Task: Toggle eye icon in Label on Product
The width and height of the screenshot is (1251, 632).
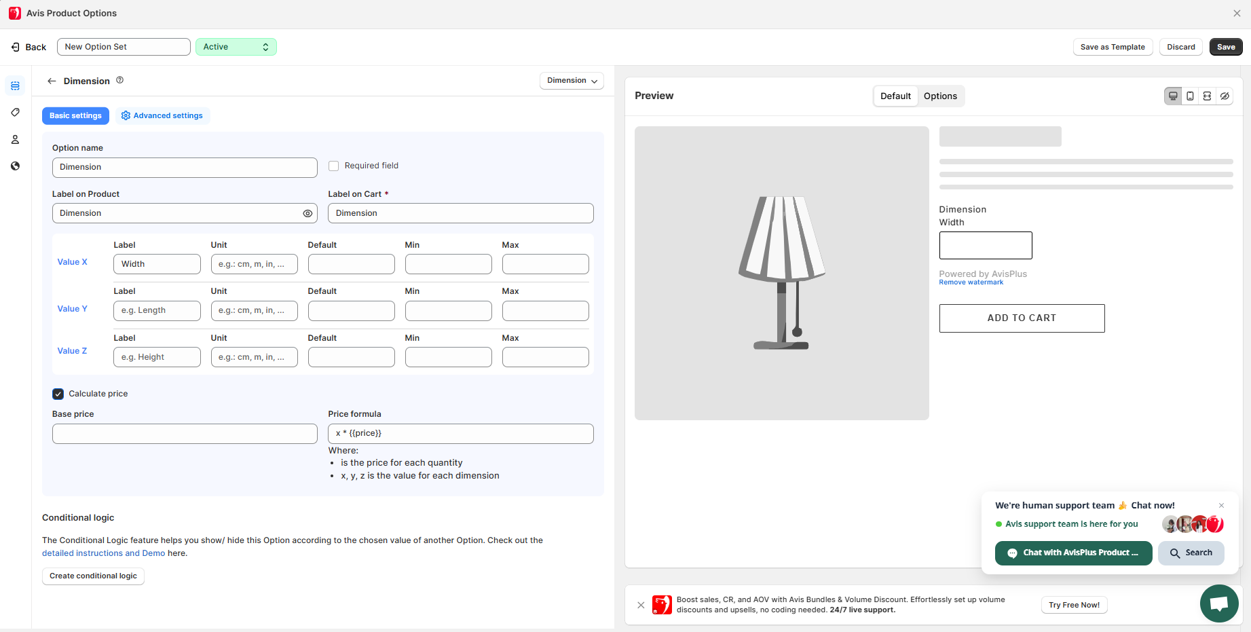Action: click(x=307, y=213)
